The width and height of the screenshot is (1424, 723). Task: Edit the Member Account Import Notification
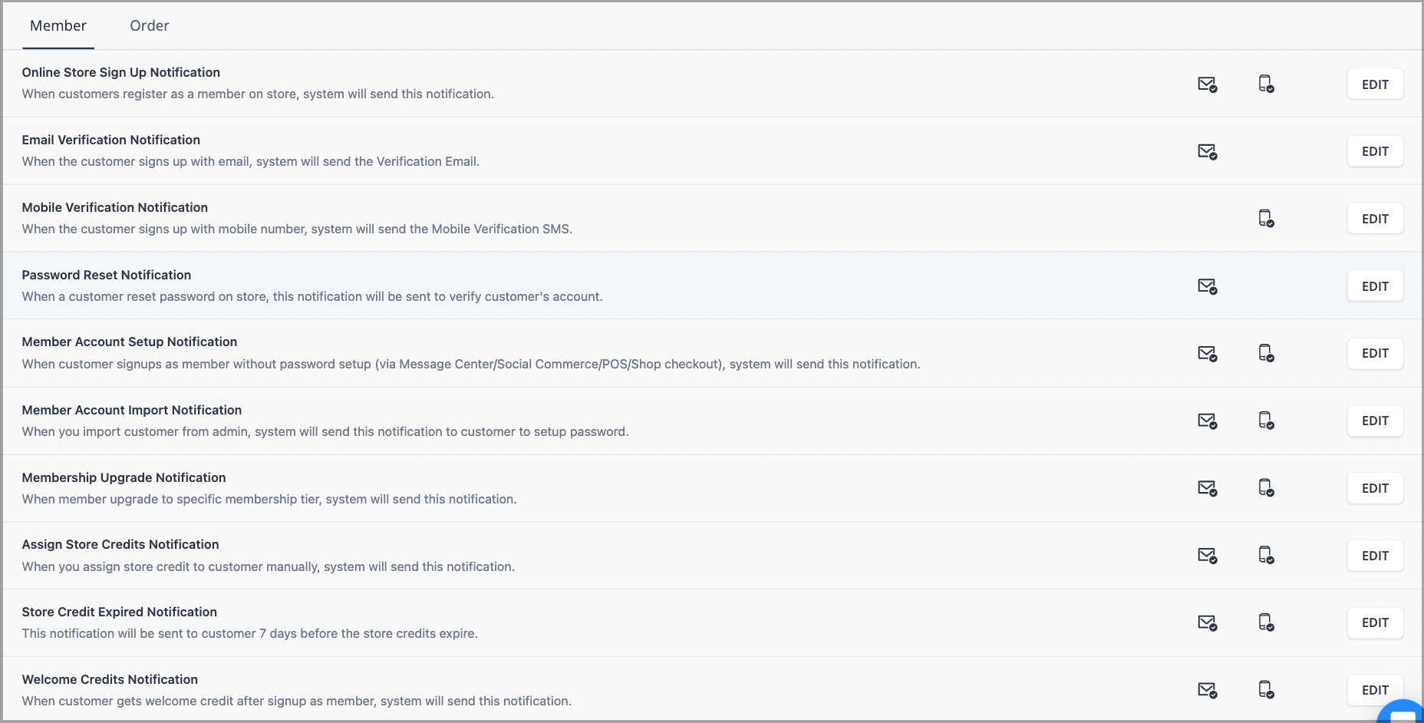1375,421
